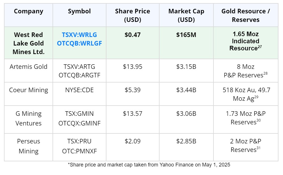Click the Coeur Mining company name

(28, 90)
